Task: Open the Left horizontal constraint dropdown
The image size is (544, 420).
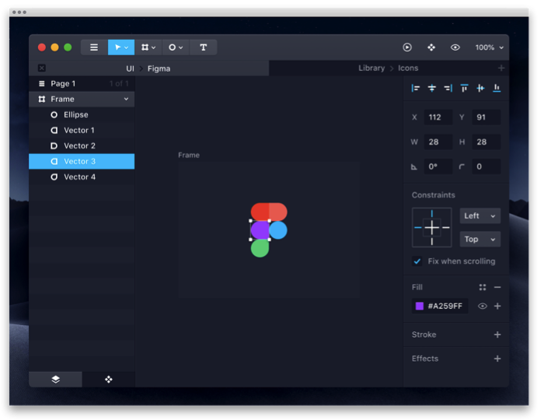Action: click(x=479, y=216)
